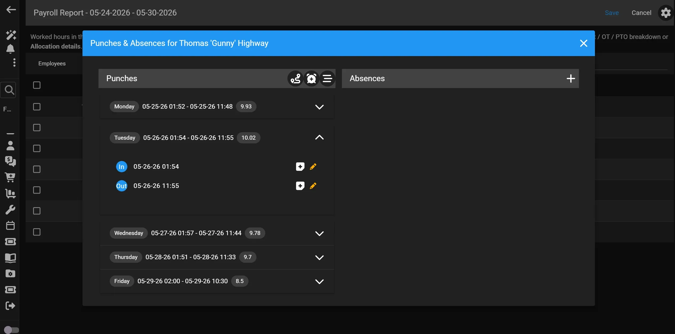The image size is (675, 334).
Task: Click the add-alarm clock icon in Punches header
Action: coord(311,78)
